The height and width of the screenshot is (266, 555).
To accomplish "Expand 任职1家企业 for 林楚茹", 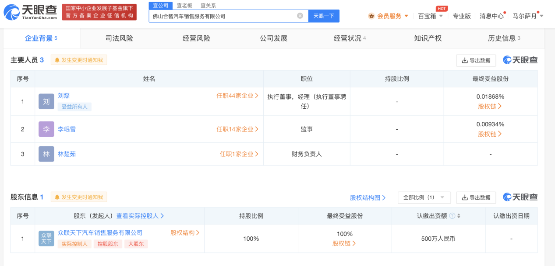I will tap(239, 154).
